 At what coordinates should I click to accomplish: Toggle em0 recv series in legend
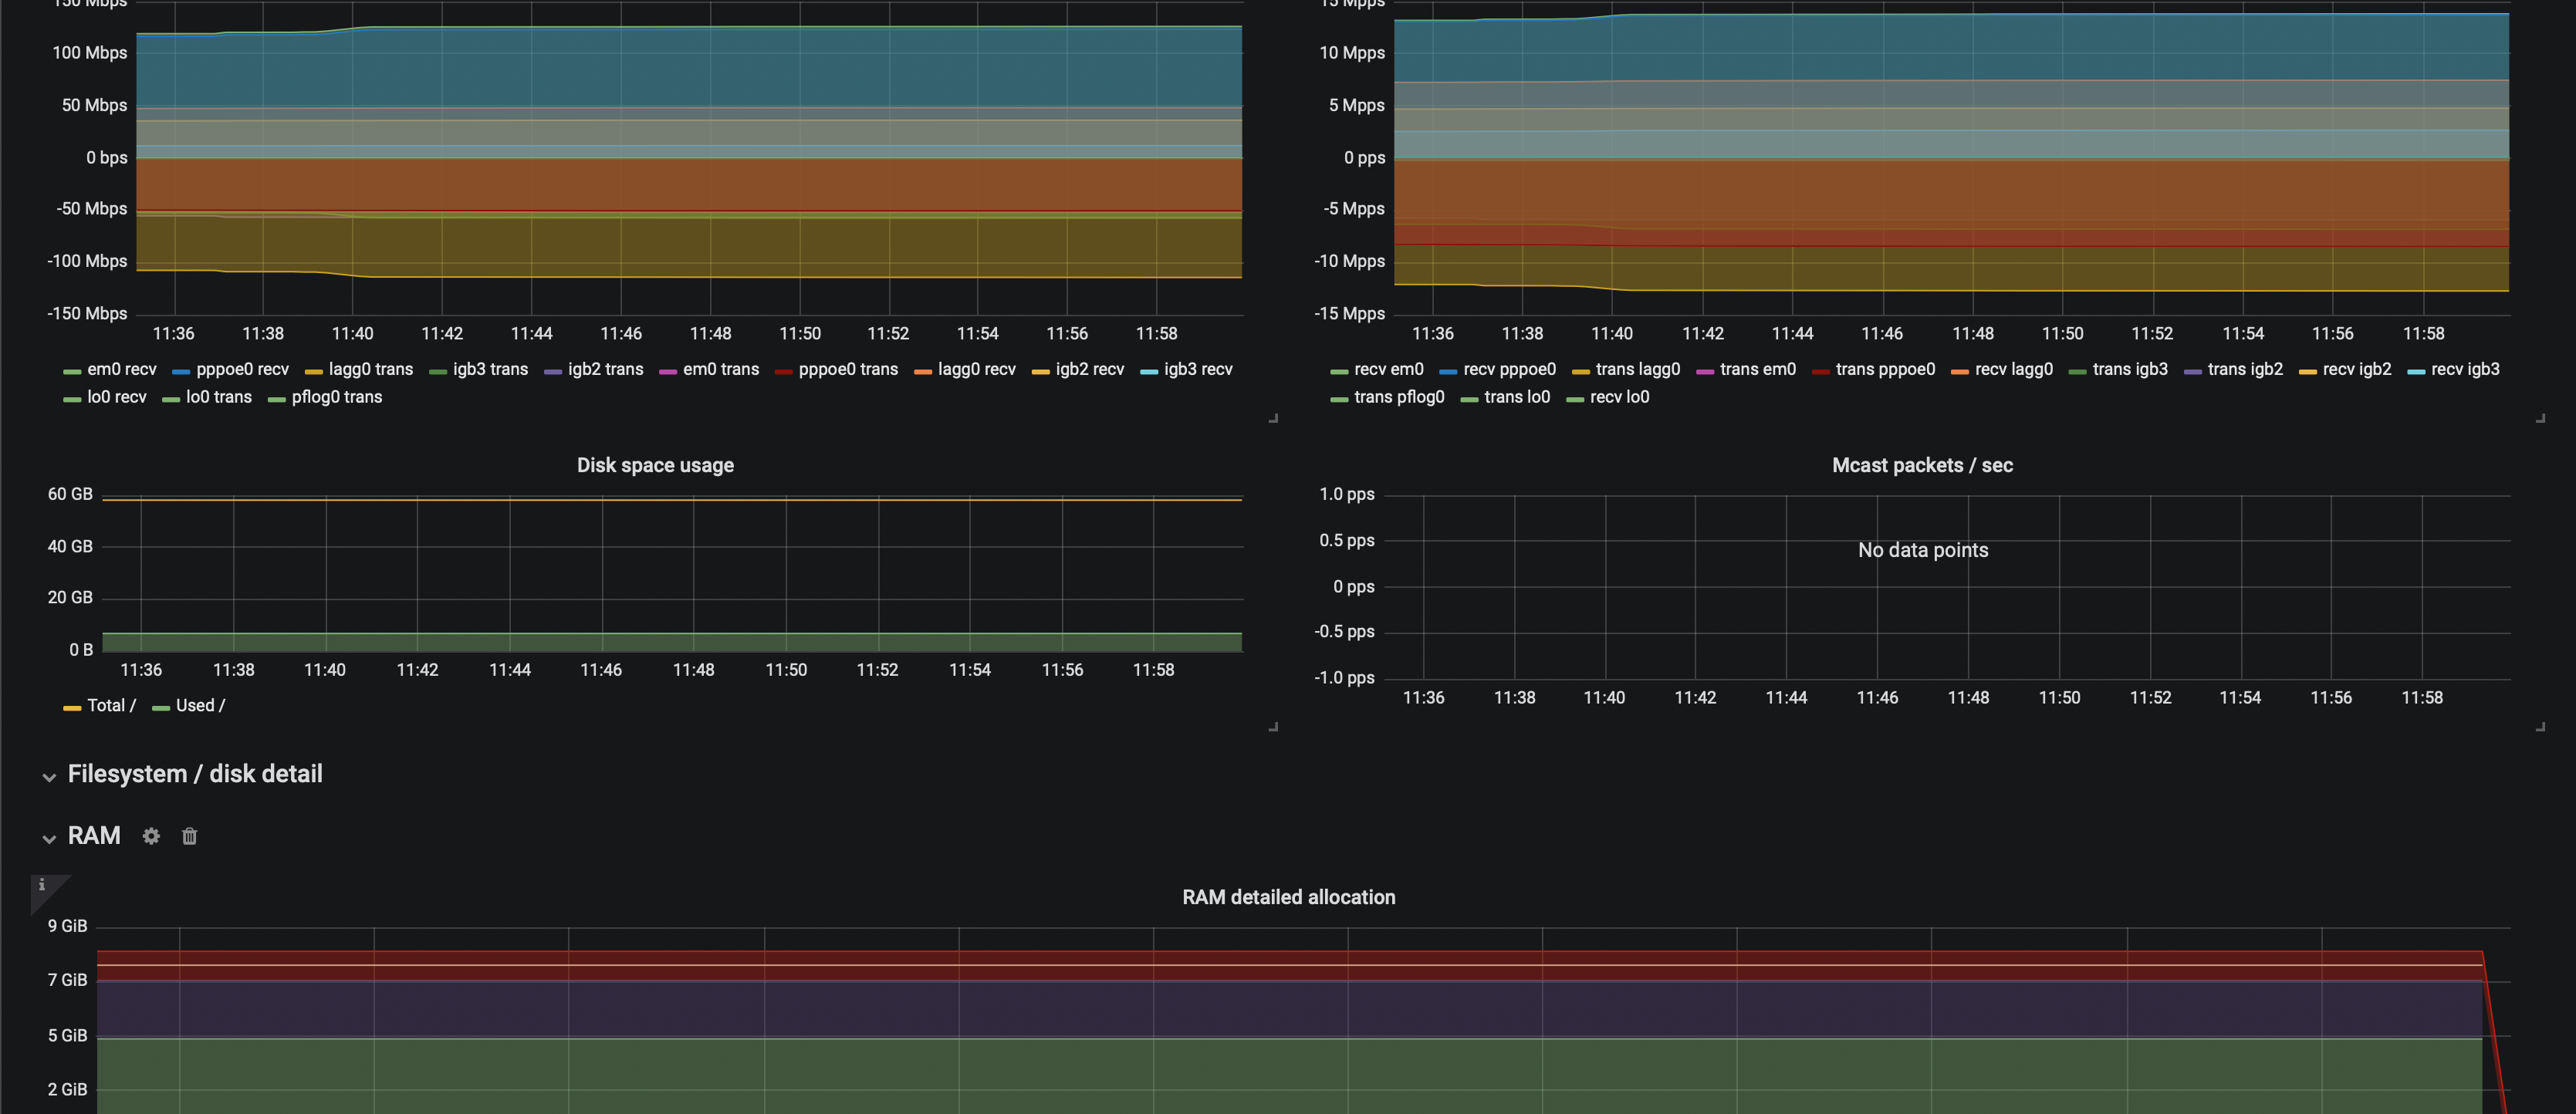coord(121,369)
